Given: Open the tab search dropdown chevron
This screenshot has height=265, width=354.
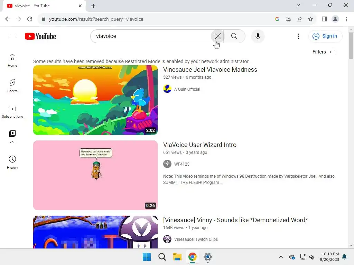Looking at the screenshot, I should [298, 5].
